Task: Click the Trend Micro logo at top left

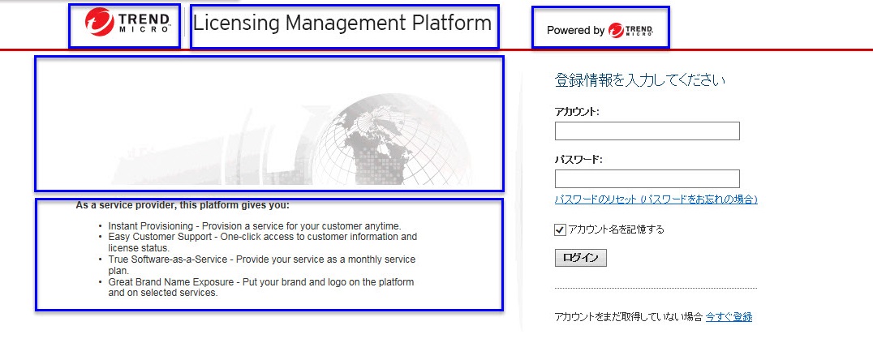Action: coord(124,26)
